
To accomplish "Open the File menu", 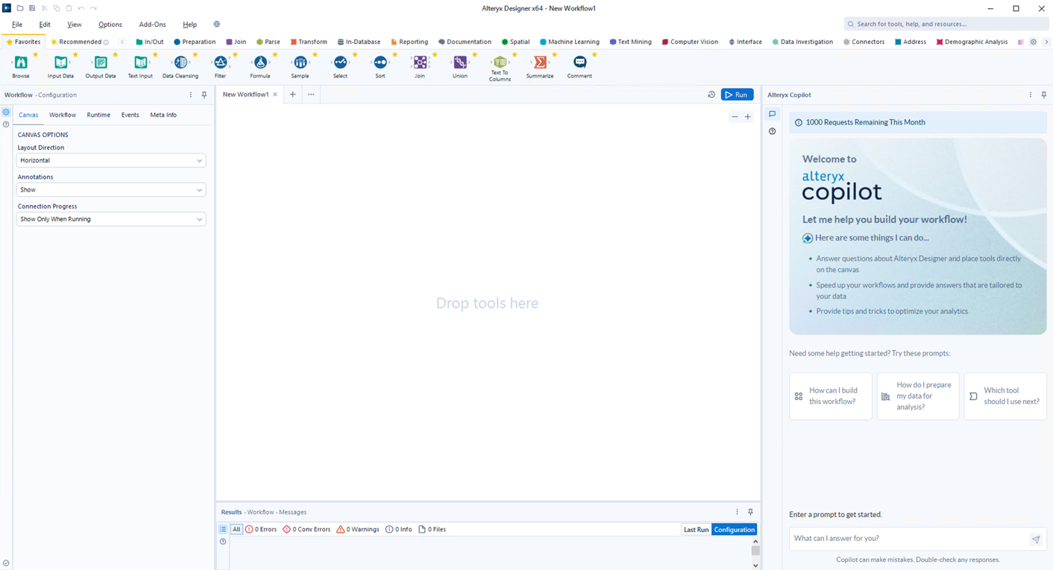I will click(17, 25).
